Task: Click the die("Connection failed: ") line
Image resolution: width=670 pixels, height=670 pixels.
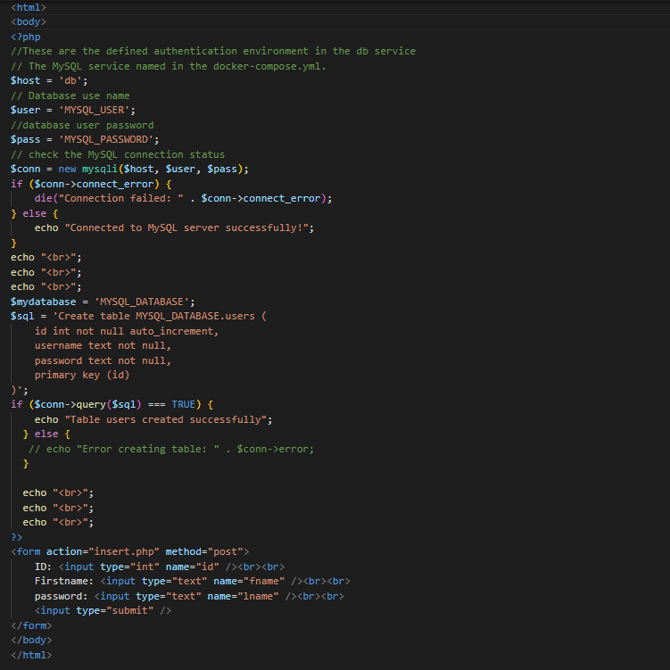Action: (183, 199)
